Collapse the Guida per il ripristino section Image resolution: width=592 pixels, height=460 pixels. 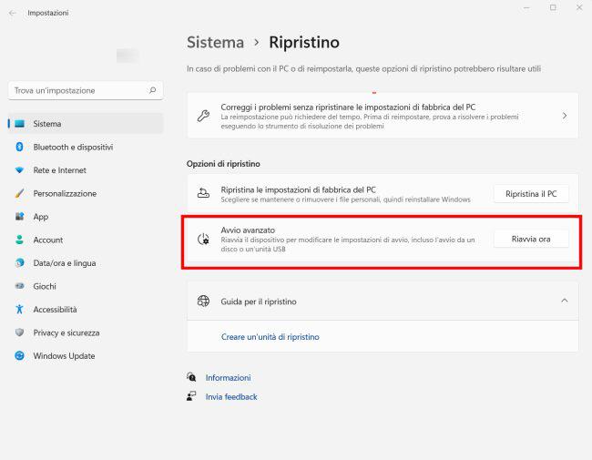coord(564,301)
